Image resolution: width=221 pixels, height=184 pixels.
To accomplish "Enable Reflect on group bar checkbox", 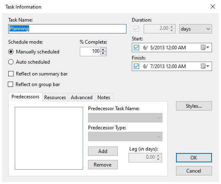I will point(10,84).
